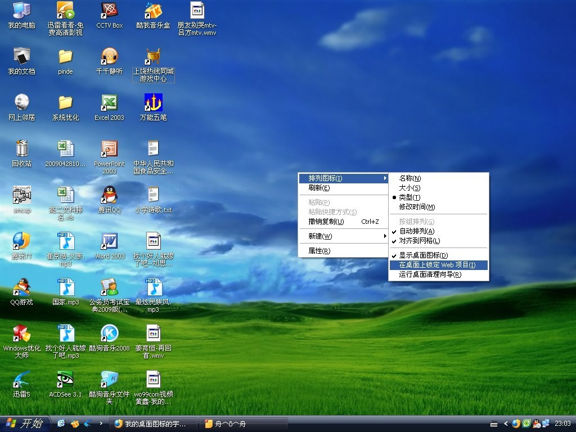576x432 pixels.
Task: Choose 刷新(E) from the context menu
Action: (319, 188)
